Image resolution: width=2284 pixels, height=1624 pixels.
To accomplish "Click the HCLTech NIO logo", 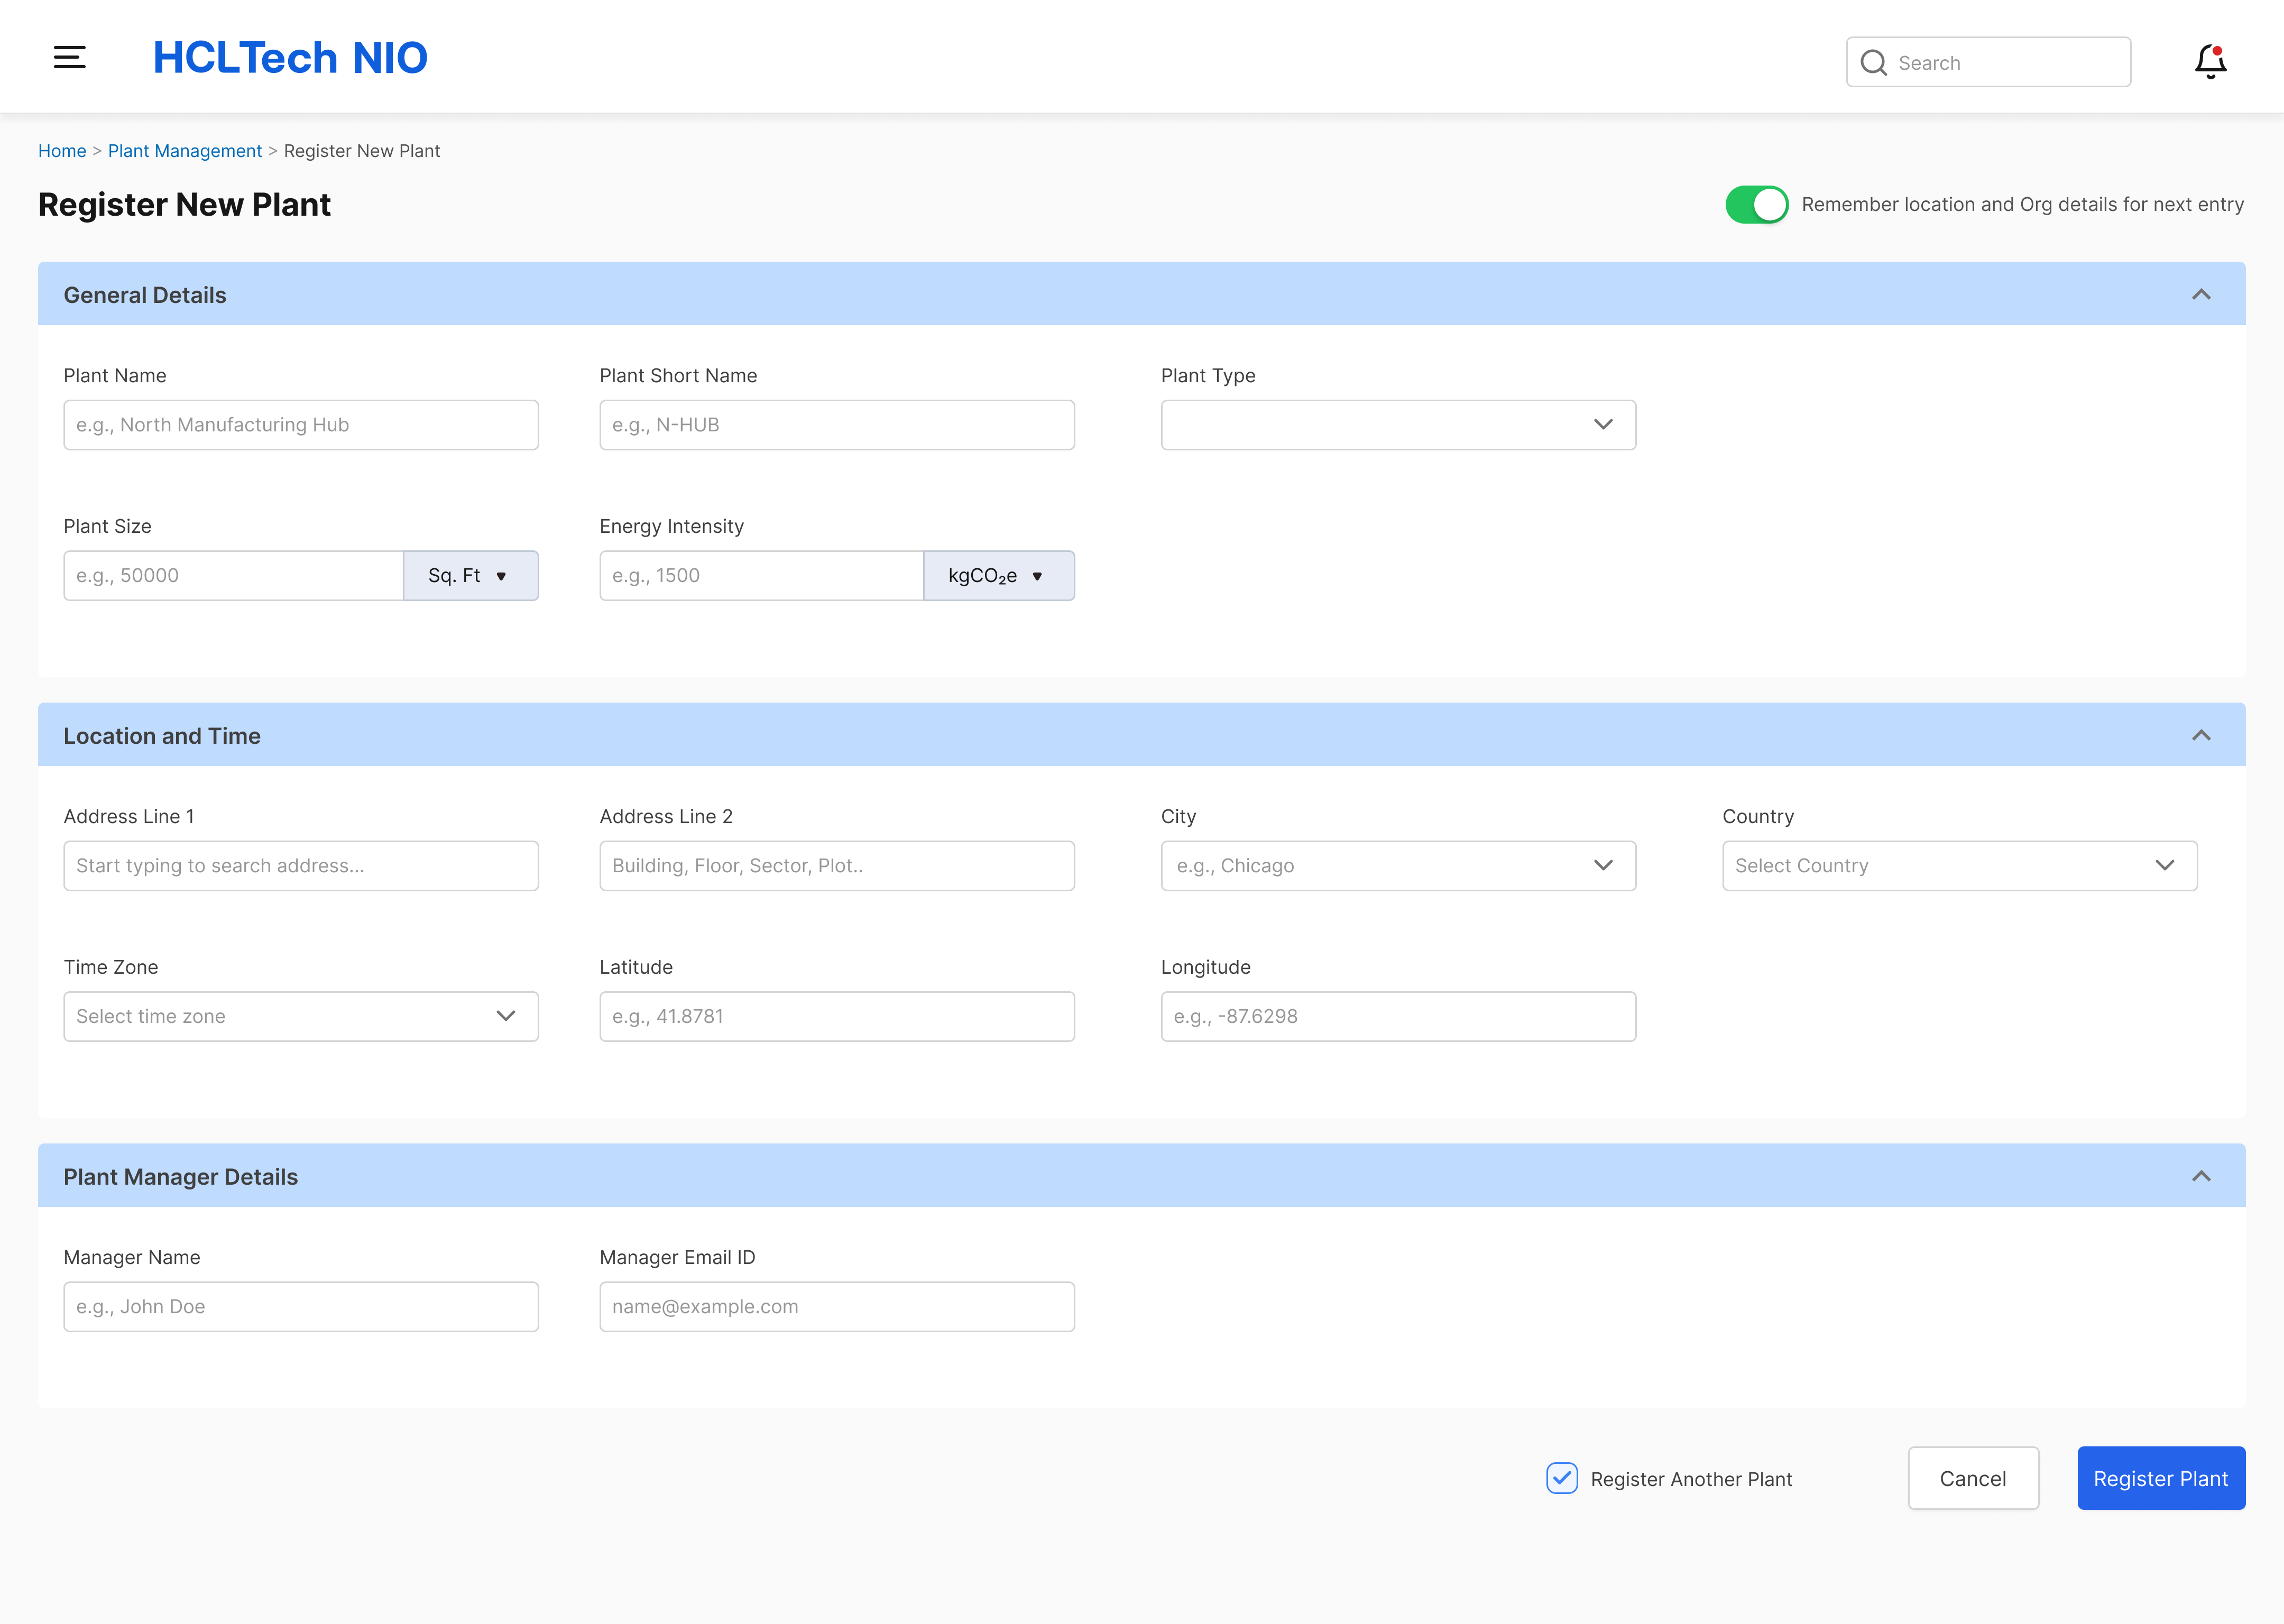I will click(x=290, y=57).
